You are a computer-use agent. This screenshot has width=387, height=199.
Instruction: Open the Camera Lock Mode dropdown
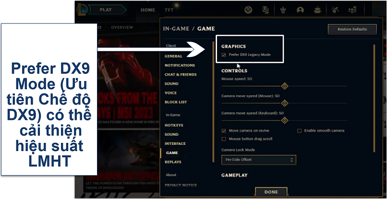tap(259, 160)
